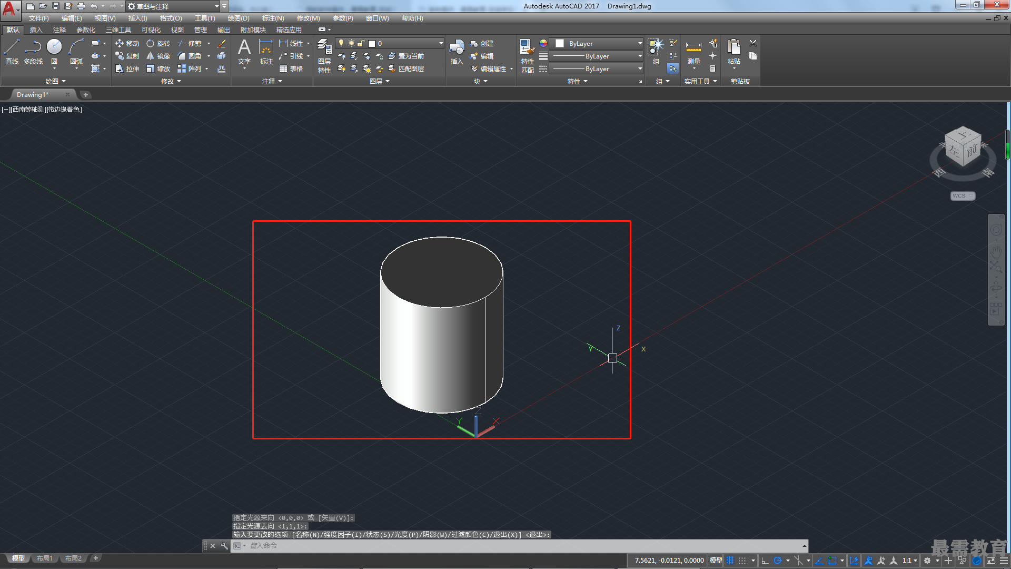This screenshot has width=1011, height=569.
Task: Click the Copy (复制) tool
Action: [127, 56]
